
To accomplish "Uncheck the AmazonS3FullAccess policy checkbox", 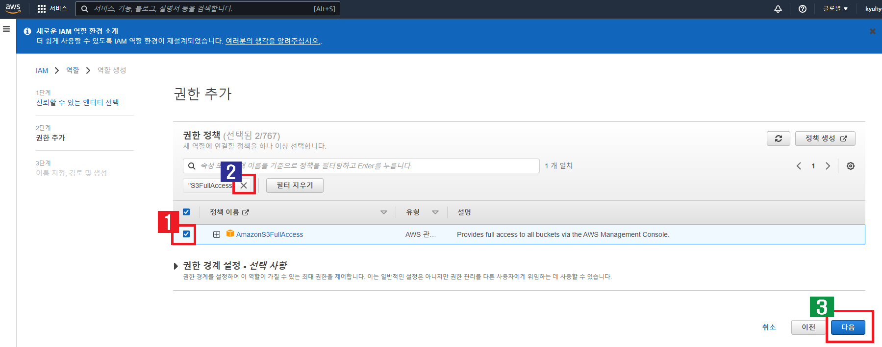I will coord(186,234).
